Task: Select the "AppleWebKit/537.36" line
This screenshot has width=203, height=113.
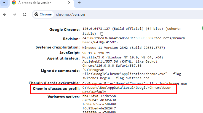Action: pos(120,61)
